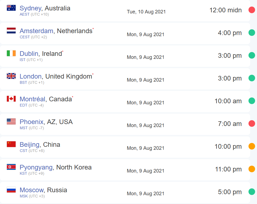Screen dimensions: 257x204
Task: Click the Canadian flag icon
Action: [x=11, y=99]
